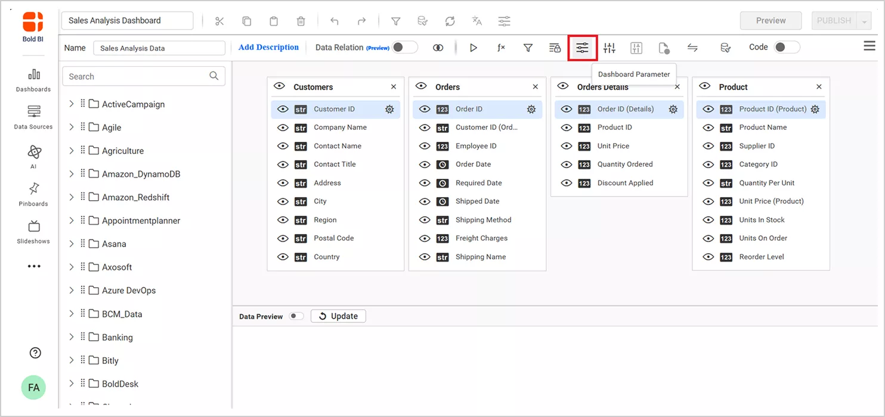Click Add Description link

click(x=268, y=47)
